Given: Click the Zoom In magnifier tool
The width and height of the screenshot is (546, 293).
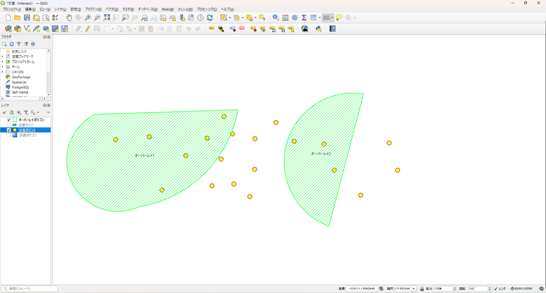Looking at the screenshot, I should pos(88,17).
